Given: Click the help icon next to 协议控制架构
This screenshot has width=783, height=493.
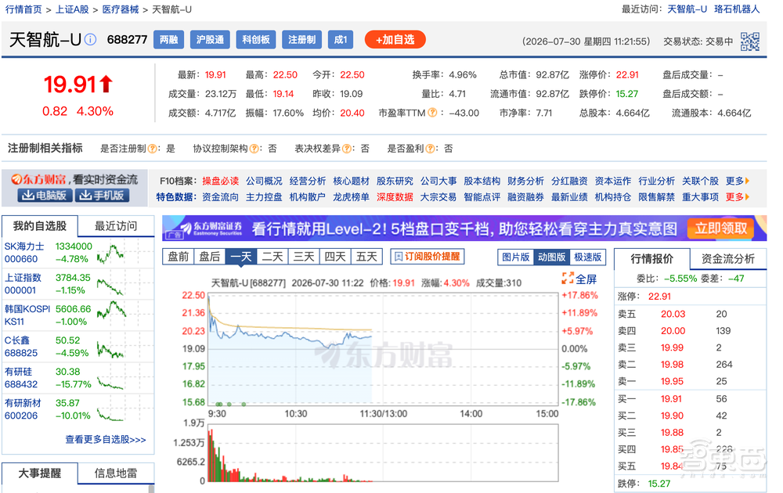Looking at the screenshot, I should click(x=254, y=149).
